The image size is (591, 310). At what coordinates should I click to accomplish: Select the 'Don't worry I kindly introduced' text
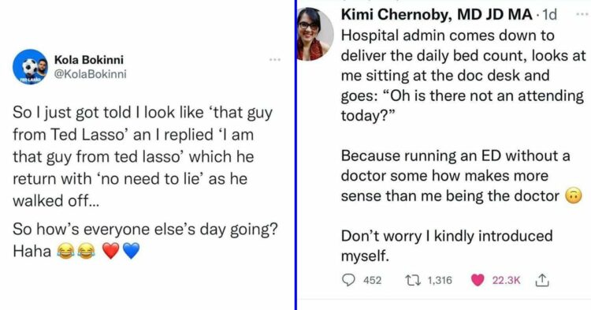(x=447, y=236)
